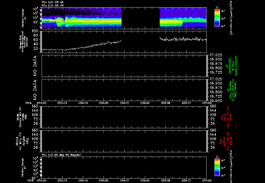Select the color bar beside the 85 deg PA panel
265x183 pixels.
pyautogui.click(x=217, y=167)
